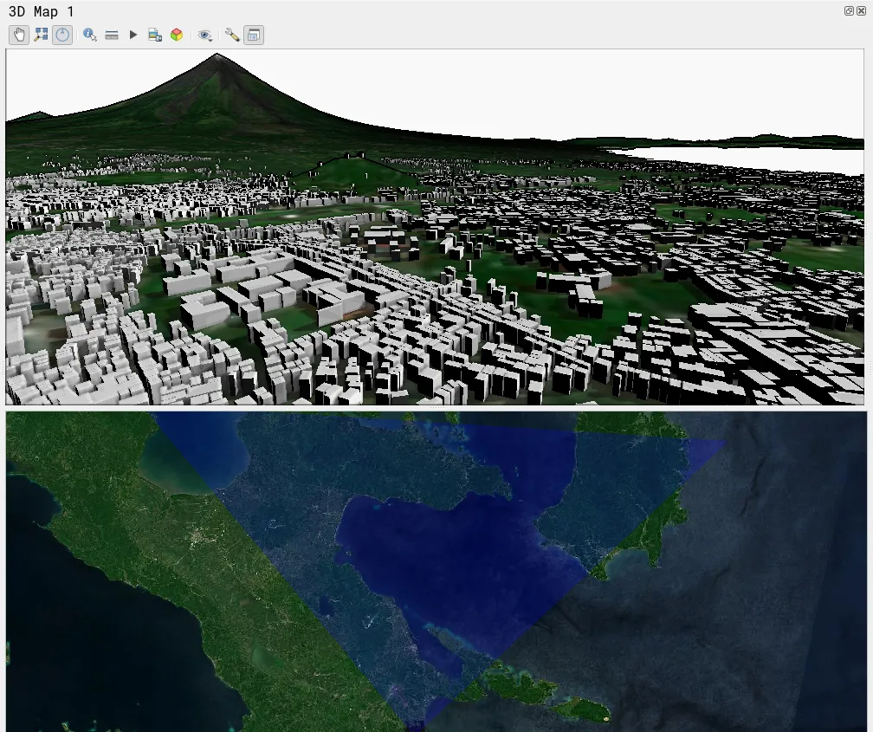Open 3D scene configuration with the wrench icon
The height and width of the screenshot is (732, 873).
pos(231,35)
